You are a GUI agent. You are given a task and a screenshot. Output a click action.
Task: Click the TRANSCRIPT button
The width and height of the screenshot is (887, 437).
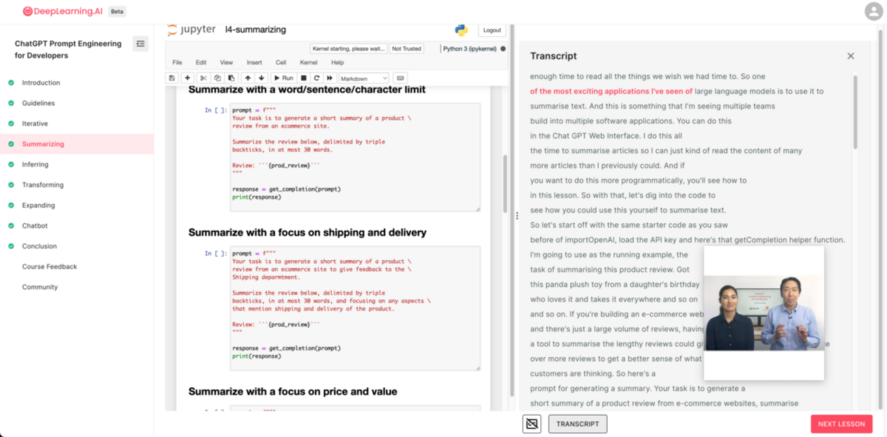tap(578, 424)
